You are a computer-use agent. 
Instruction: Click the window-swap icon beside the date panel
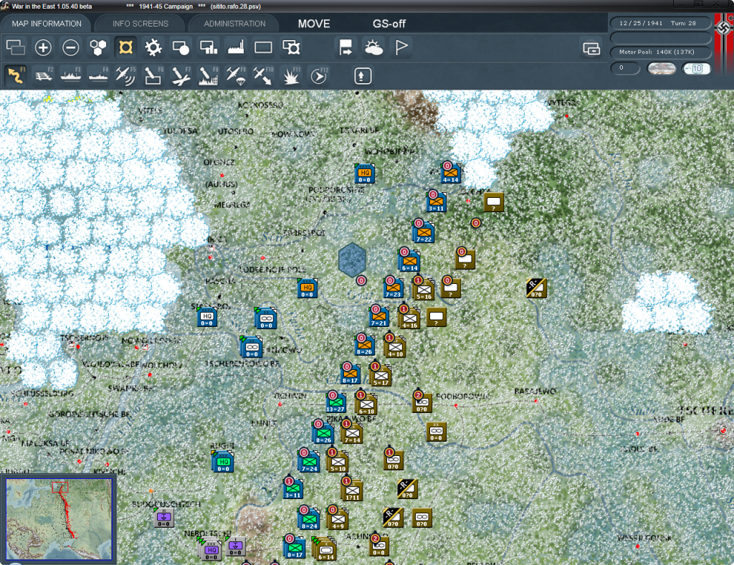tap(591, 48)
